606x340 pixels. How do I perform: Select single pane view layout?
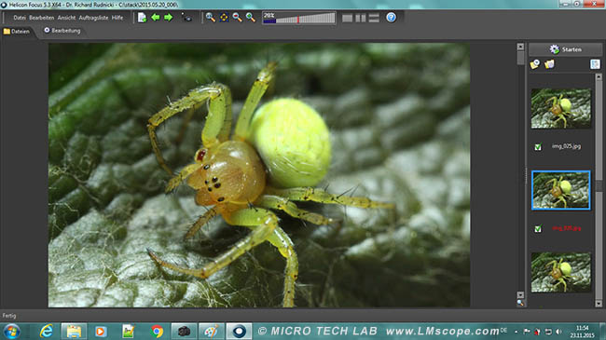click(x=347, y=18)
